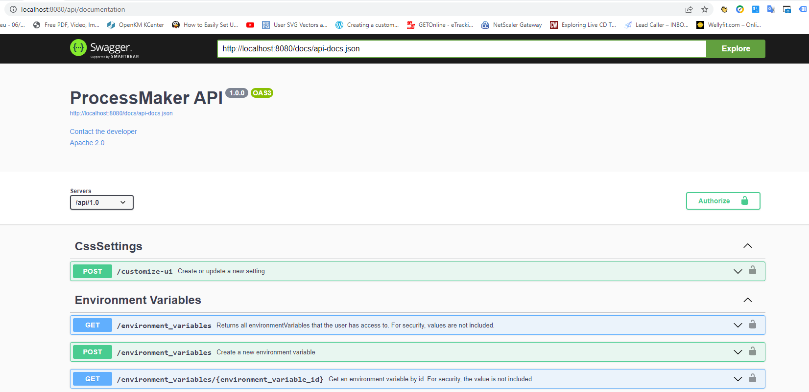809x392 pixels.
Task: Bookmark this page with the star icon
Action: tap(705, 9)
